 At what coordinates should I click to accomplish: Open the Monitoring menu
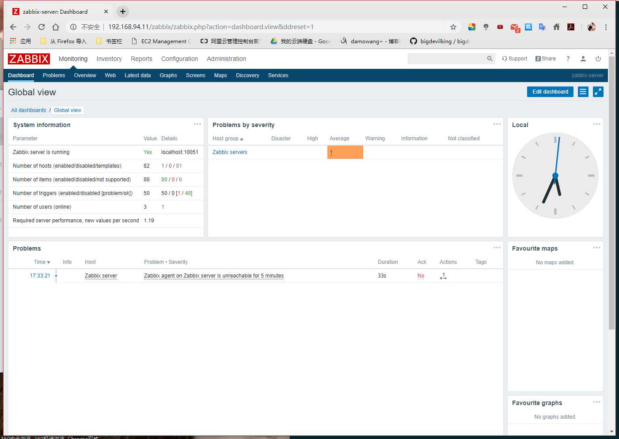[73, 59]
